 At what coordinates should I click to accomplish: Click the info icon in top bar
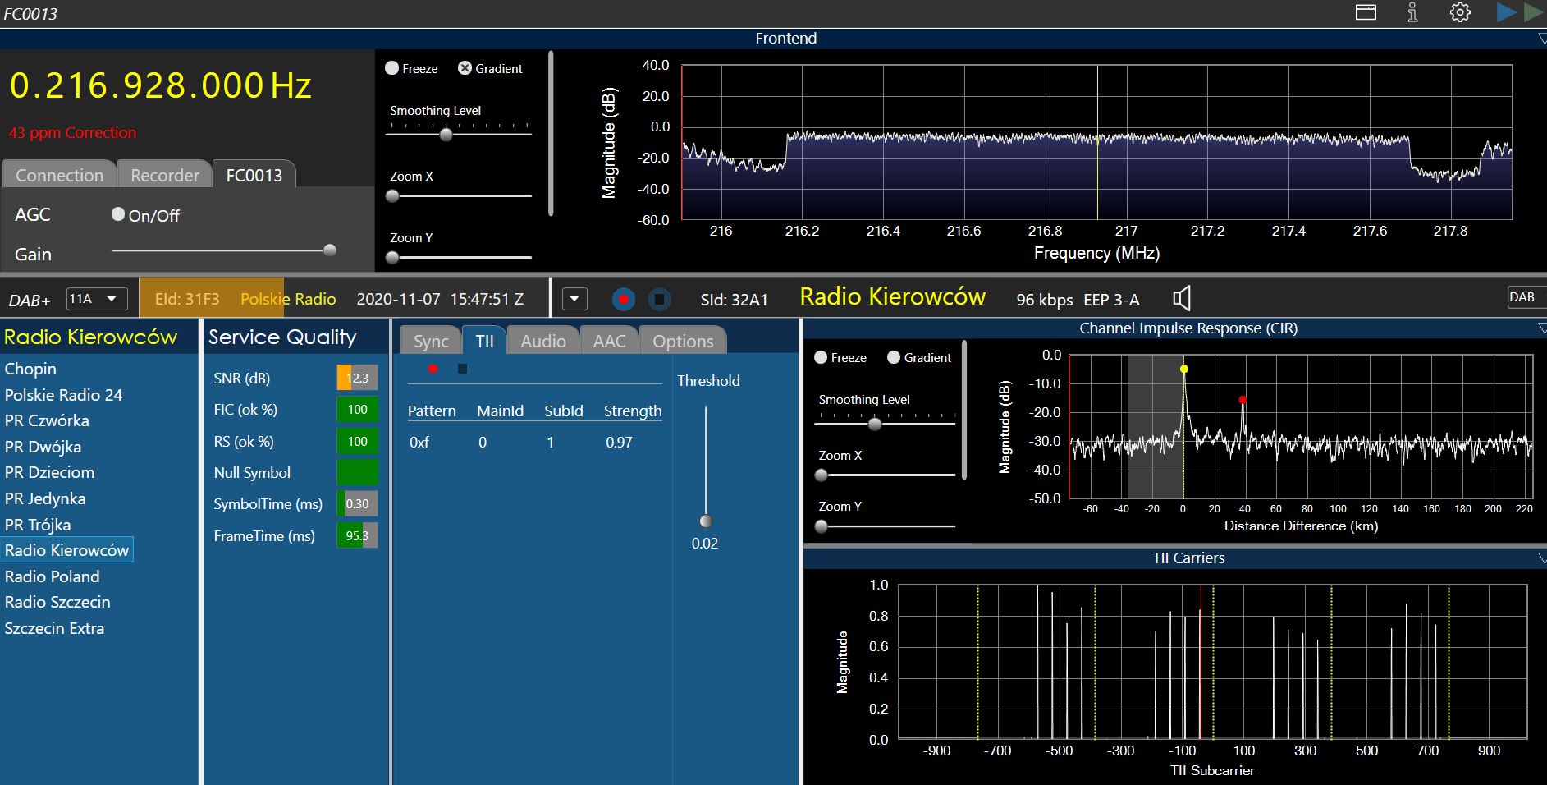click(1412, 12)
